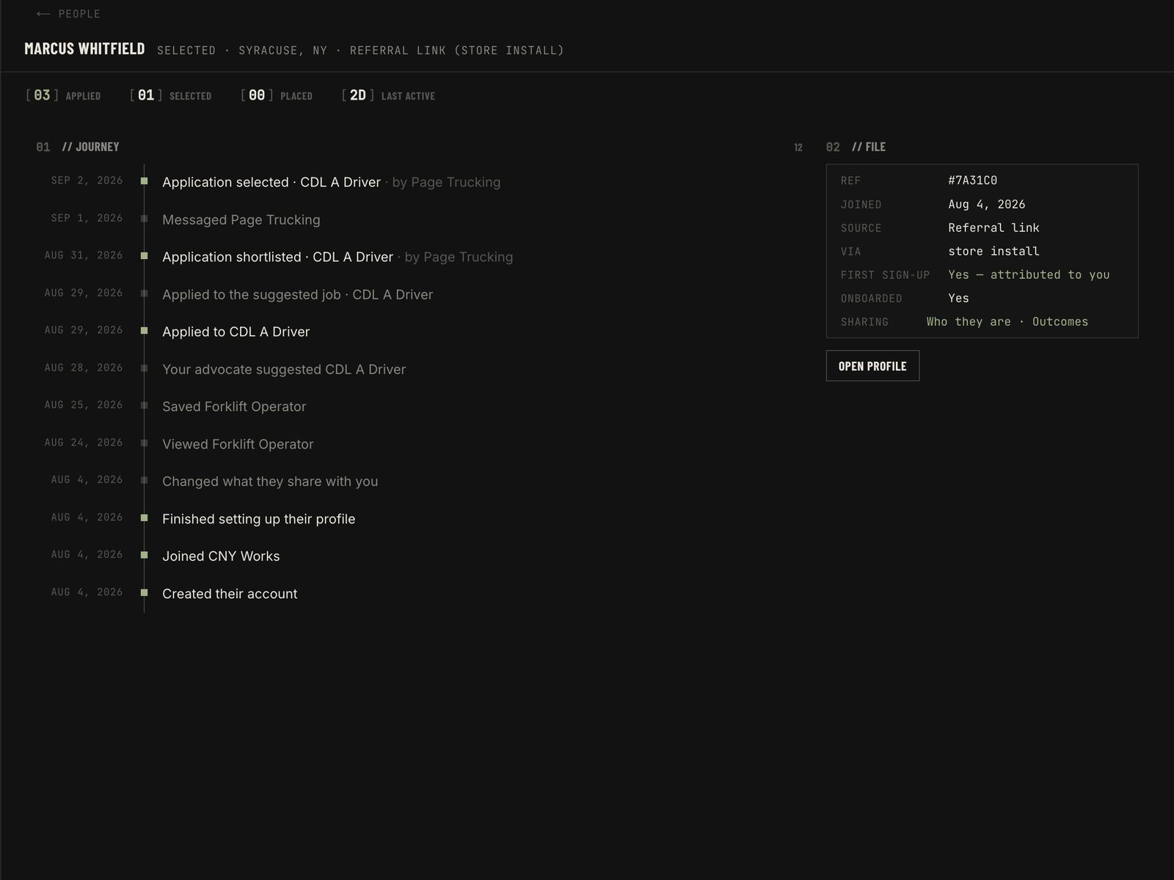Click the journey event count 12
This screenshot has width=1174, height=880.
(798, 148)
